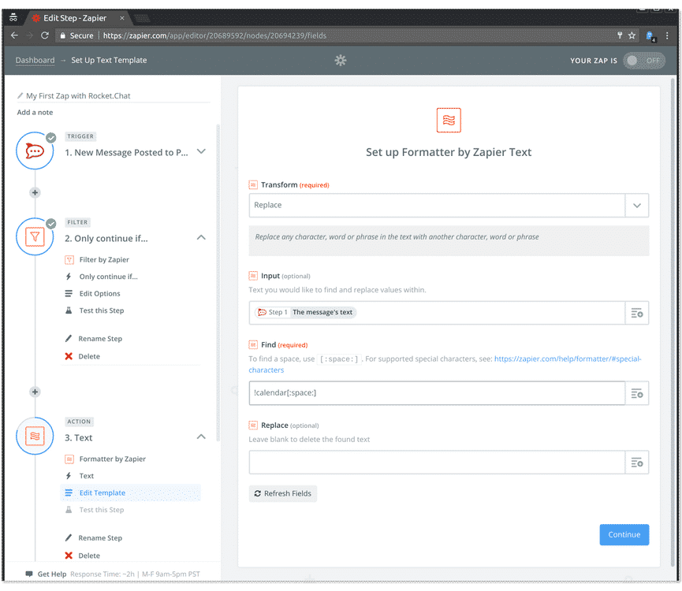Click Test this Step under the Text action
The width and height of the screenshot is (682, 591).
(x=102, y=510)
